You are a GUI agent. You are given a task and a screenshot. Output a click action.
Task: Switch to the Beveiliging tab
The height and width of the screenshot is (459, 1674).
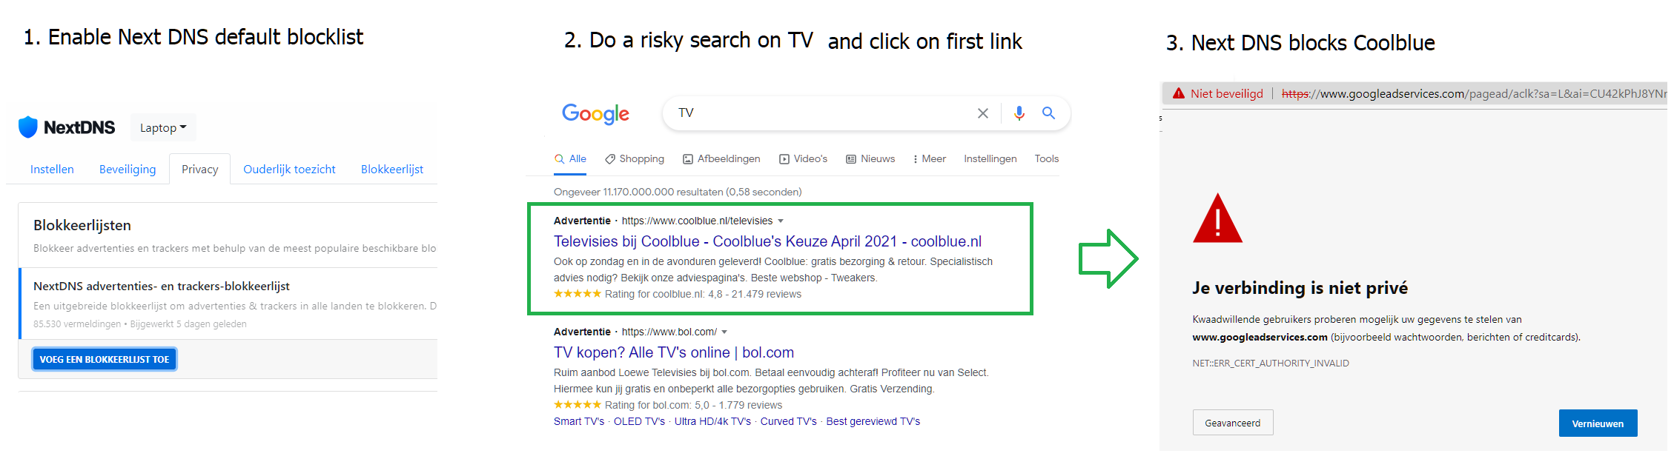coord(128,170)
